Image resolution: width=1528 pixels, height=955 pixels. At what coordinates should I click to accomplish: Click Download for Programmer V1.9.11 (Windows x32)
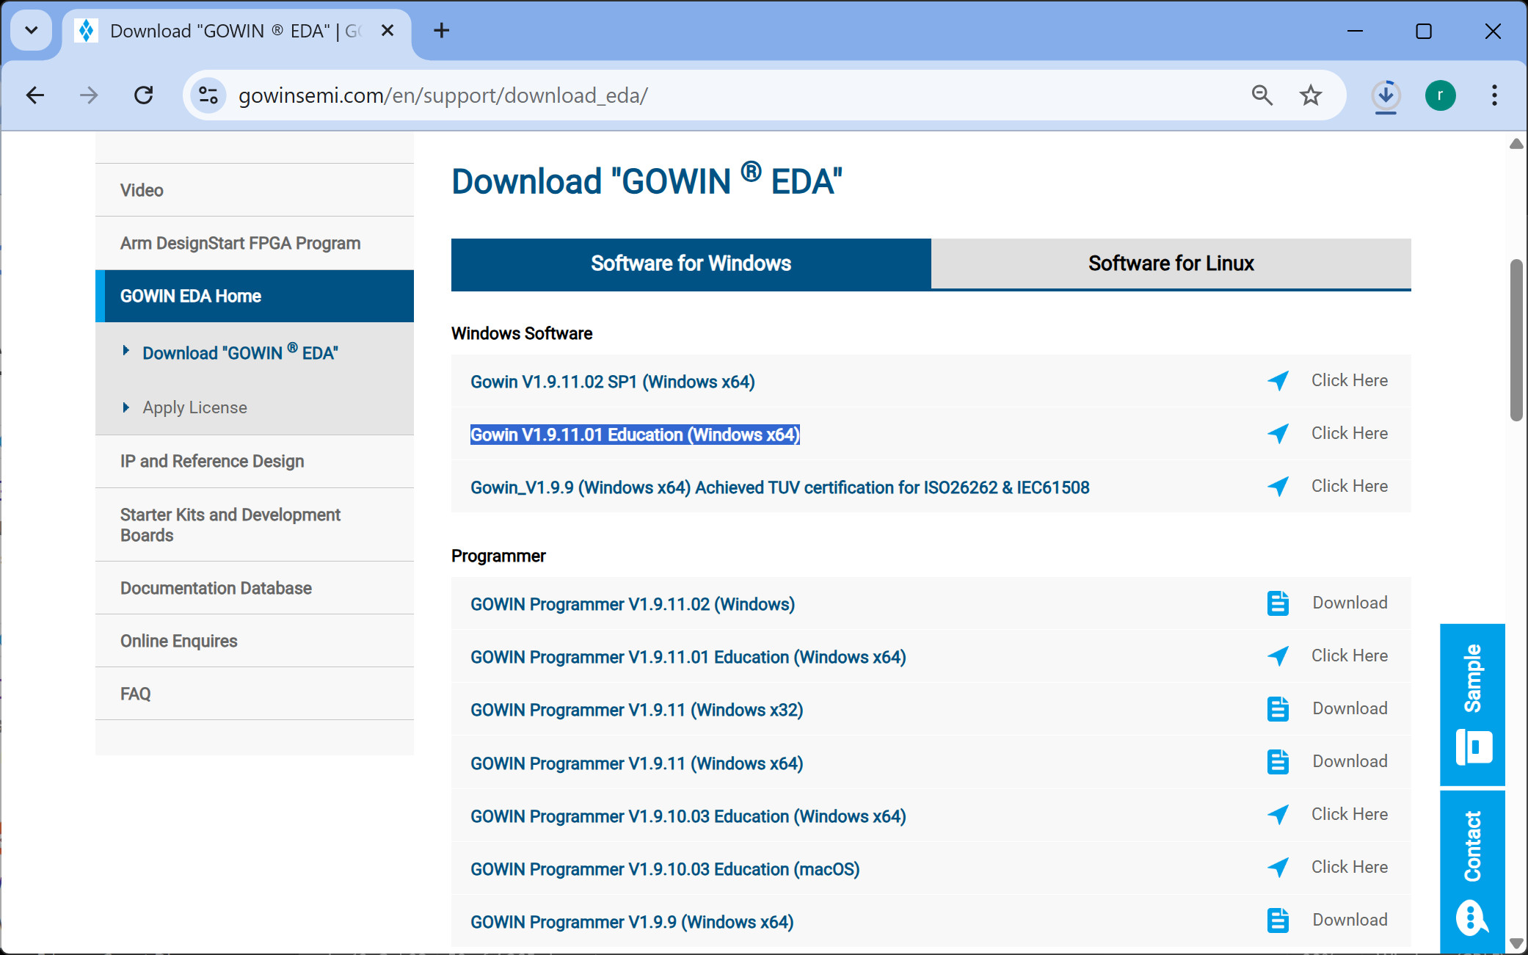click(x=1350, y=708)
